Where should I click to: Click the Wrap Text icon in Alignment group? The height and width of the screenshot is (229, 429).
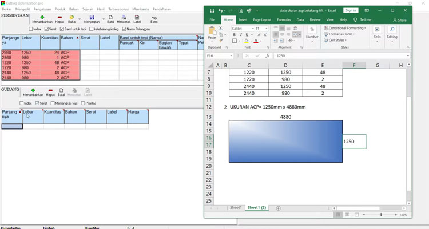coord(295,29)
